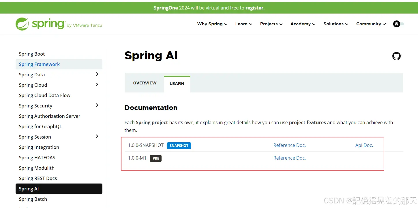
Task: Open Spring Session project page
Action: coord(35,137)
